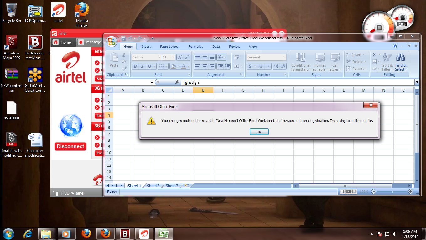Screen dimensions: 426x240
Task: Select the Sheet2 worksheet tab
Action: click(x=153, y=186)
